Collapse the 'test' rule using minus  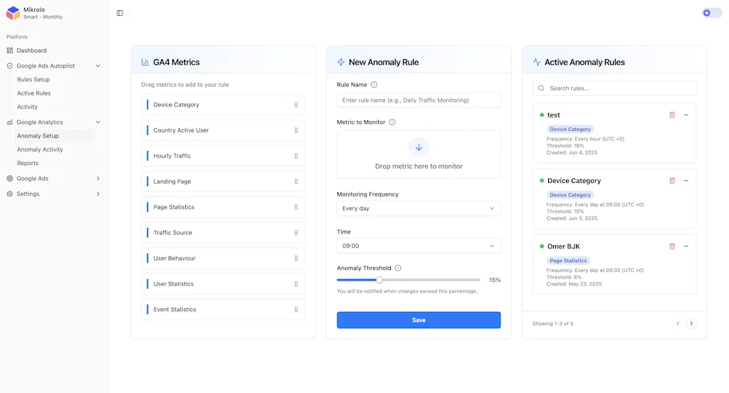tap(686, 115)
